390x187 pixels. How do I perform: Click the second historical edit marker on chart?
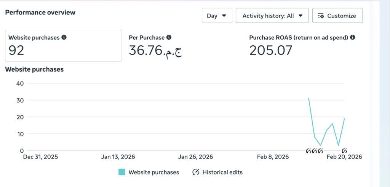click(315, 151)
